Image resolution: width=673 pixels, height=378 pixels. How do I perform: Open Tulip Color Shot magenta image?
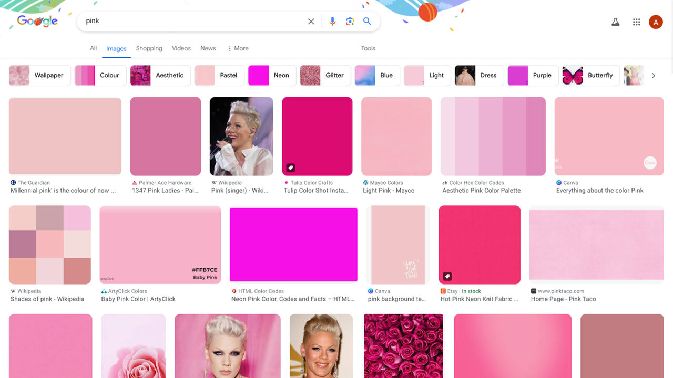(317, 136)
